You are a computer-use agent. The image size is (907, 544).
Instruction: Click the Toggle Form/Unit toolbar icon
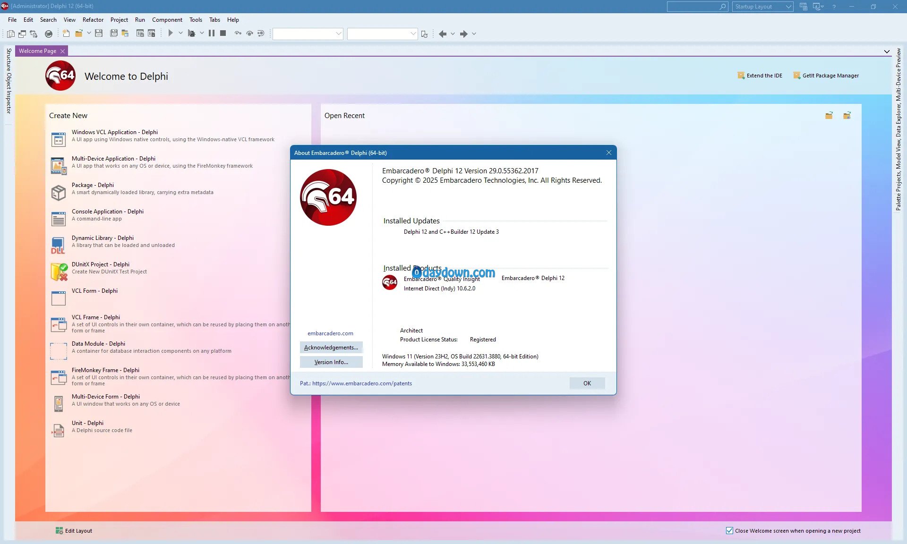(x=33, y=34)
